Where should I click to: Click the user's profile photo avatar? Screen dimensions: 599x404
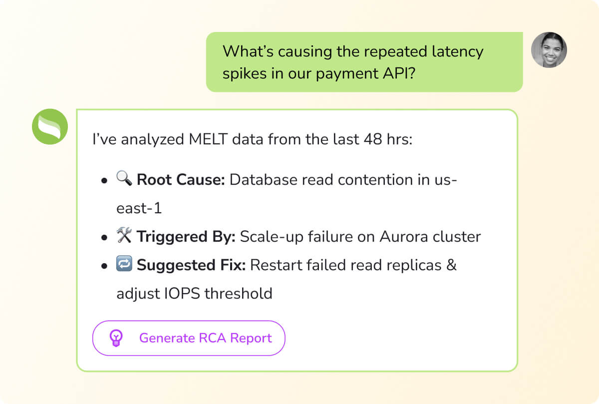(549, 50)
